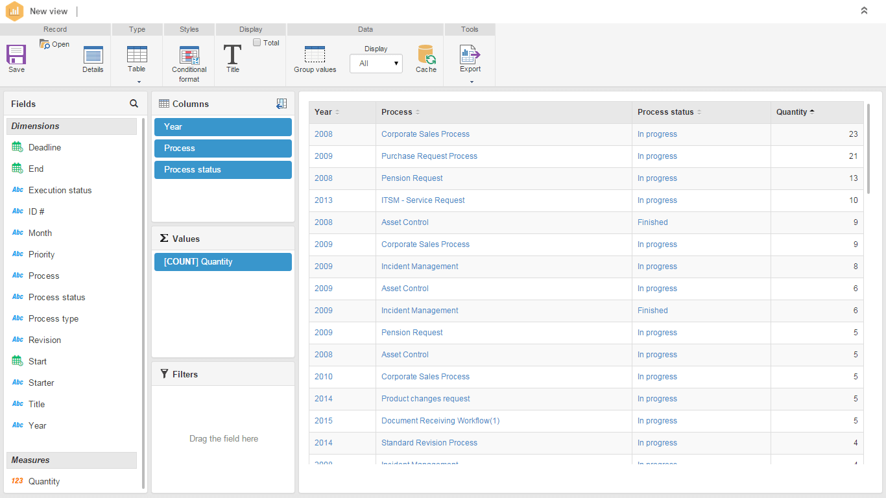Image resolution: width=886 pixels, height=498 pixels.
Task: Click Abc icon beside Execution status
Action: (18, 190)
